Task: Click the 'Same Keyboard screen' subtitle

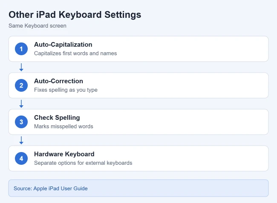Action: click(38, 26)
